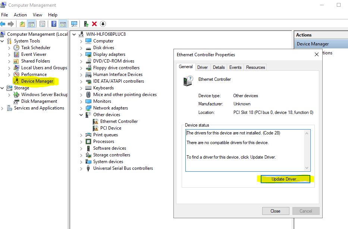Open the Action menu

20,15
